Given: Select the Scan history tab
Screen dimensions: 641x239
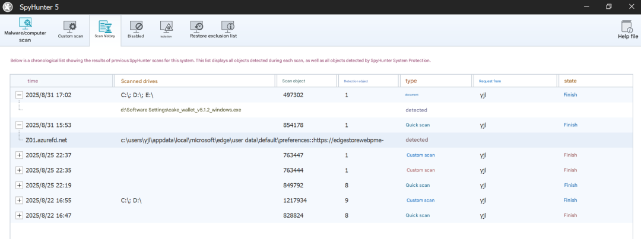Looking at the screenshot, I should [x=105, y=30].
